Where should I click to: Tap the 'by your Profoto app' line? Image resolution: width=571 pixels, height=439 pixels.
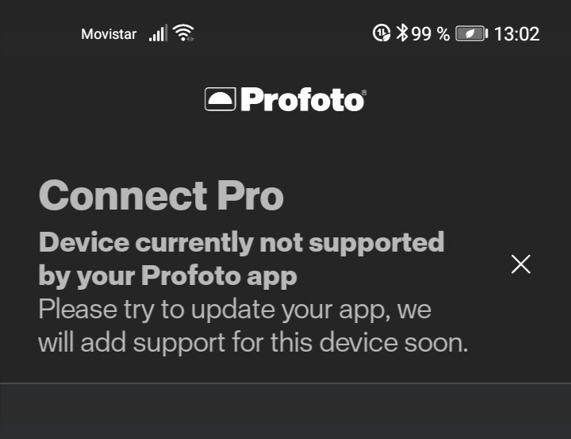[167, 275]
